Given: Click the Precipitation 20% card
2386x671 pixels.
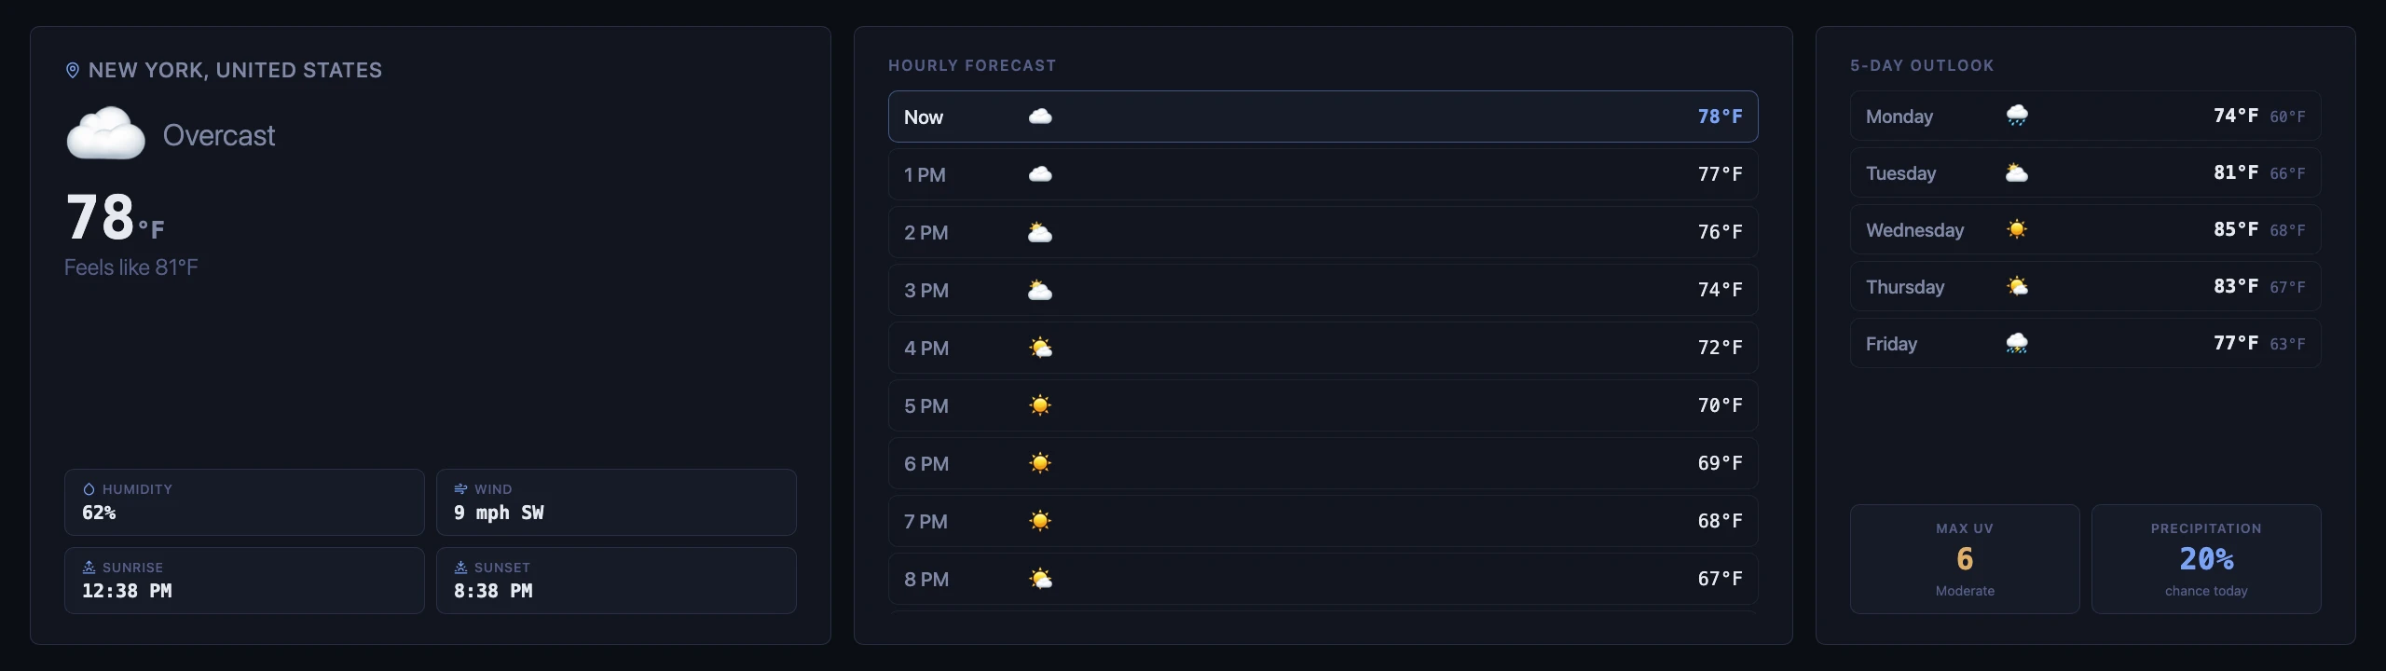Looking at the screenshot, I should [2206, 559].
